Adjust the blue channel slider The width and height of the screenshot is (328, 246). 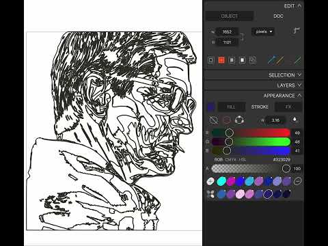251,150
